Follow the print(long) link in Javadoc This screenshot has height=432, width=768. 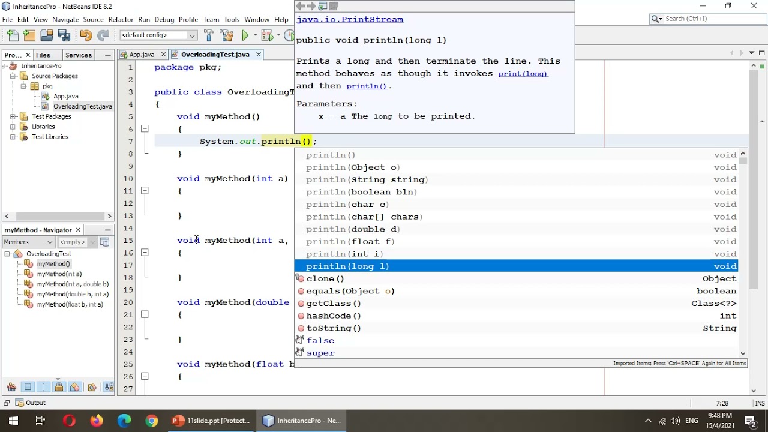[x=523, y=74]
